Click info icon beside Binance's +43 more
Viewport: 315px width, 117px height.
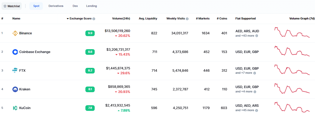coord(257,36)
